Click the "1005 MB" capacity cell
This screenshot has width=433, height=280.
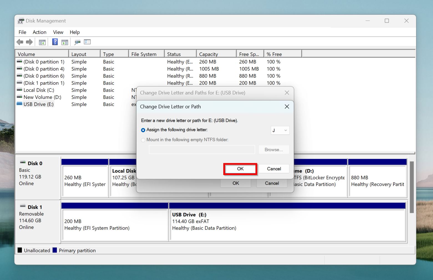coord(209,69)
